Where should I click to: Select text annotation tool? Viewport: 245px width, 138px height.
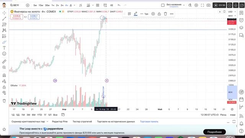tap(4, 48)
